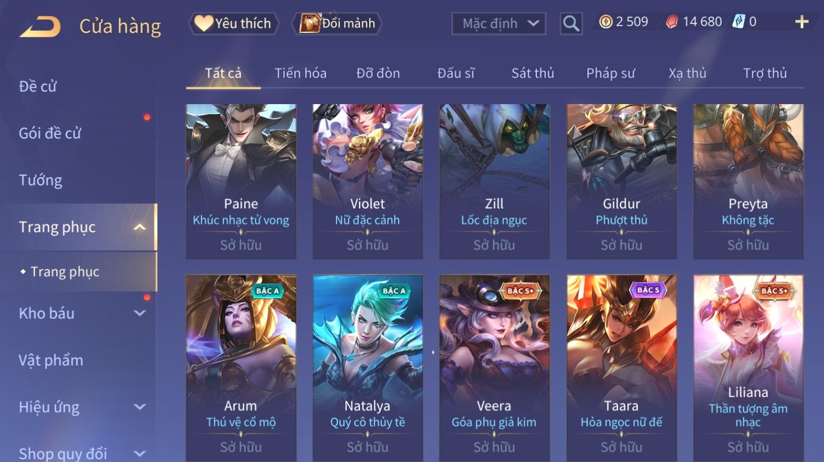Collapse the Trang phục sidebar section

click(140, 227)
